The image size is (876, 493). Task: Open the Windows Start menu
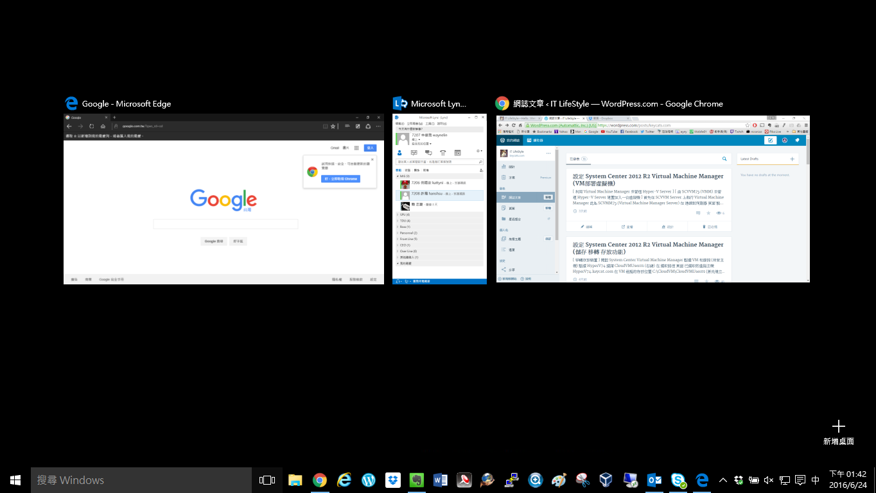pyautogui.click(x=15, y=480)
